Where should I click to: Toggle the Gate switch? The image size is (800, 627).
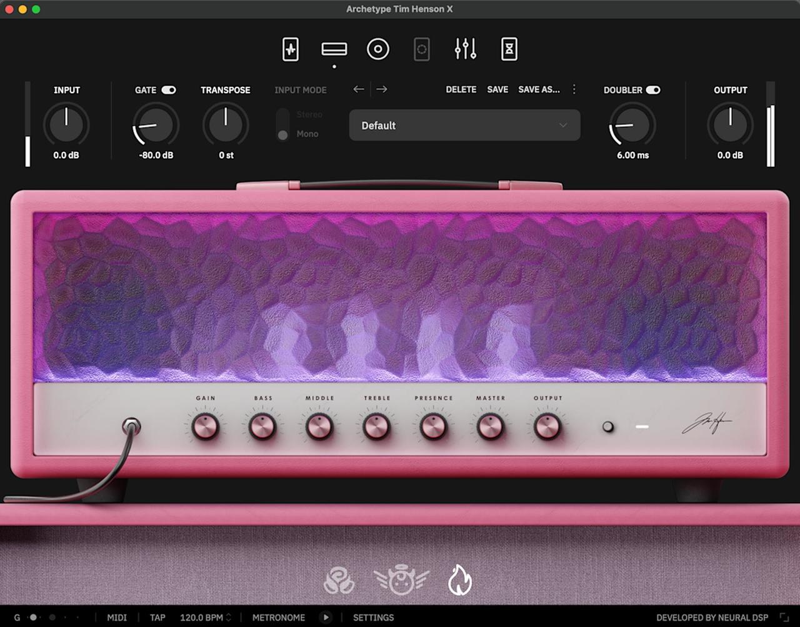pyautogui.click(x=169, y=90)
